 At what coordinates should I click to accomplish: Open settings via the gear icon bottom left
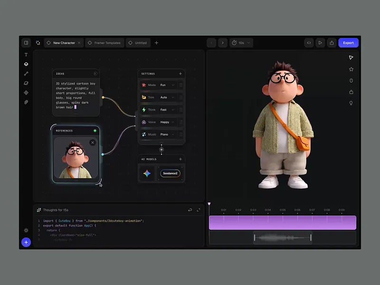[x=26, y=230]
